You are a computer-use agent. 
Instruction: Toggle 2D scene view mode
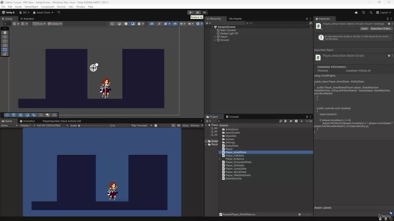[152, 24]
